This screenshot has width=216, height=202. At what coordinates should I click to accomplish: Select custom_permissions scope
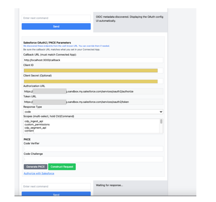click(37, 124)
